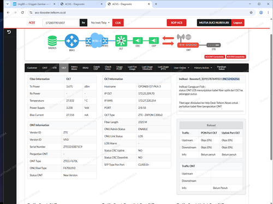Switch to first ACSIS - Diagnostic browser tab
Viewport: 273px width, 204px height.
click(x=81, y=4)
